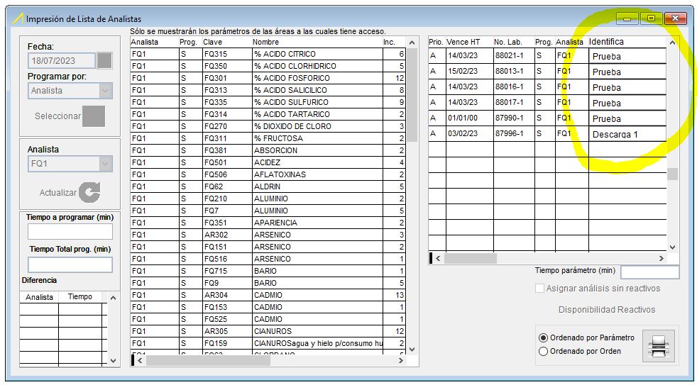Screen dimensions: 697x385
Task: Click the print list printer icon
Action: pos(659,345)
